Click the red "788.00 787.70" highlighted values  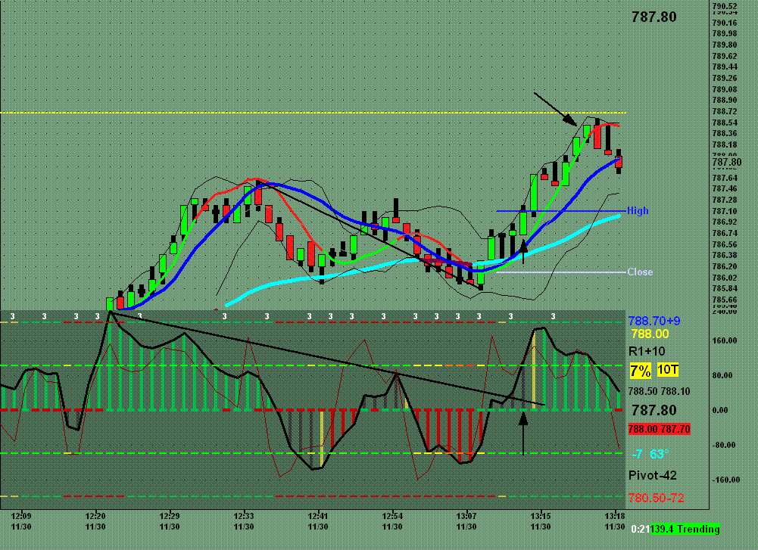659,429
